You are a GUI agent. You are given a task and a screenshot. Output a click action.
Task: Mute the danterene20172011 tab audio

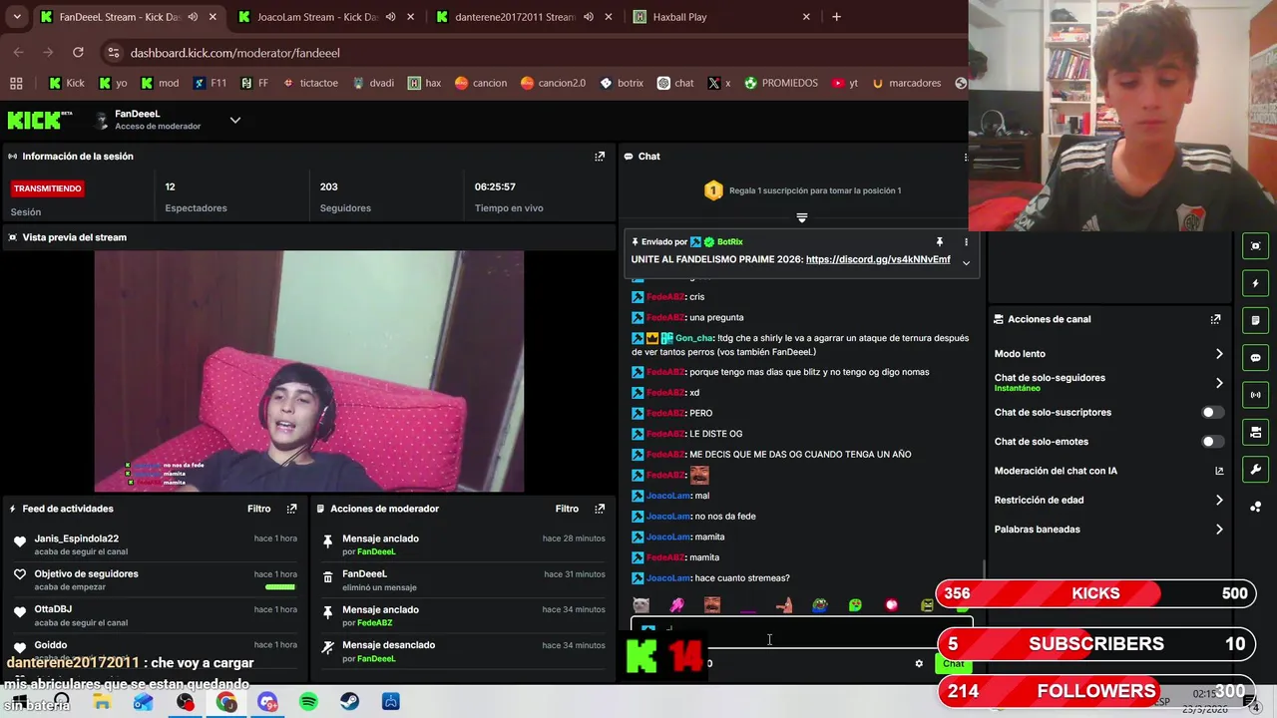click(589, 17)
